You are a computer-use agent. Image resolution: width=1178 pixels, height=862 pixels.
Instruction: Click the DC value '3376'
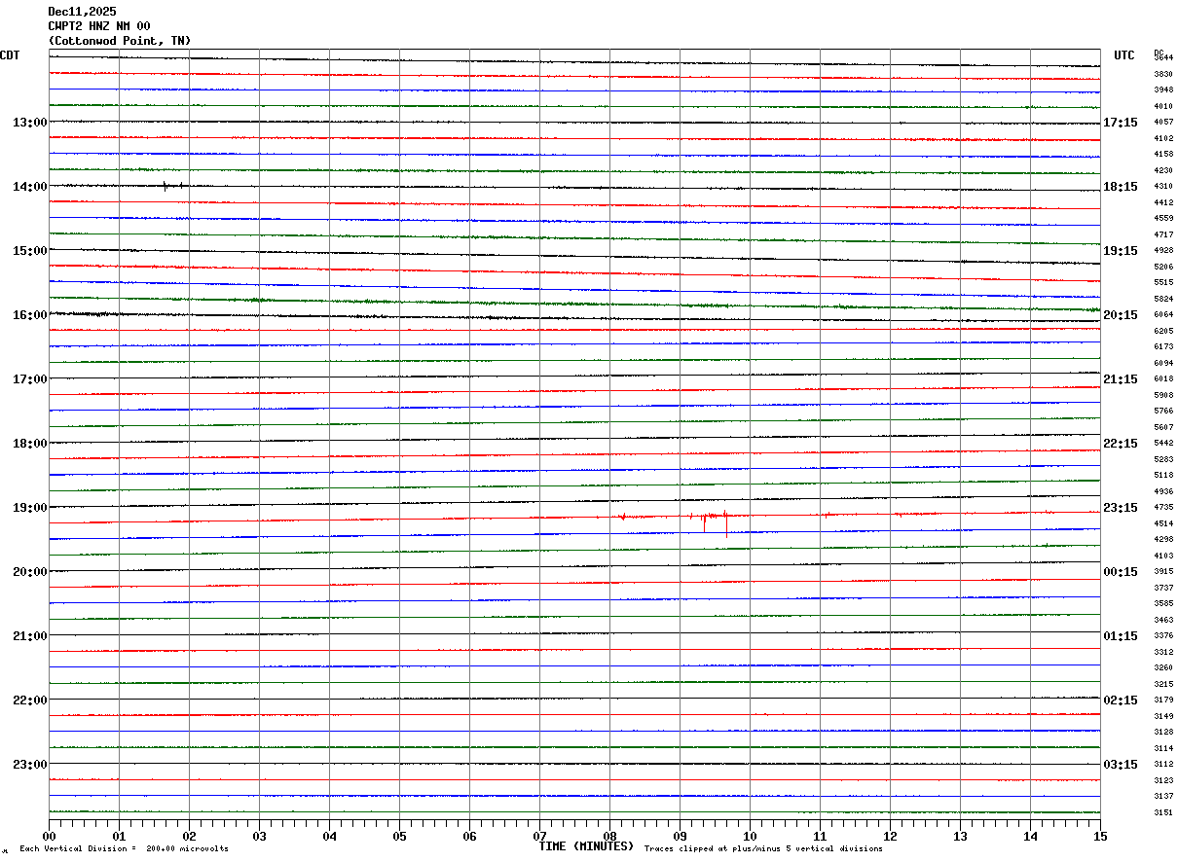point(1163,636)
